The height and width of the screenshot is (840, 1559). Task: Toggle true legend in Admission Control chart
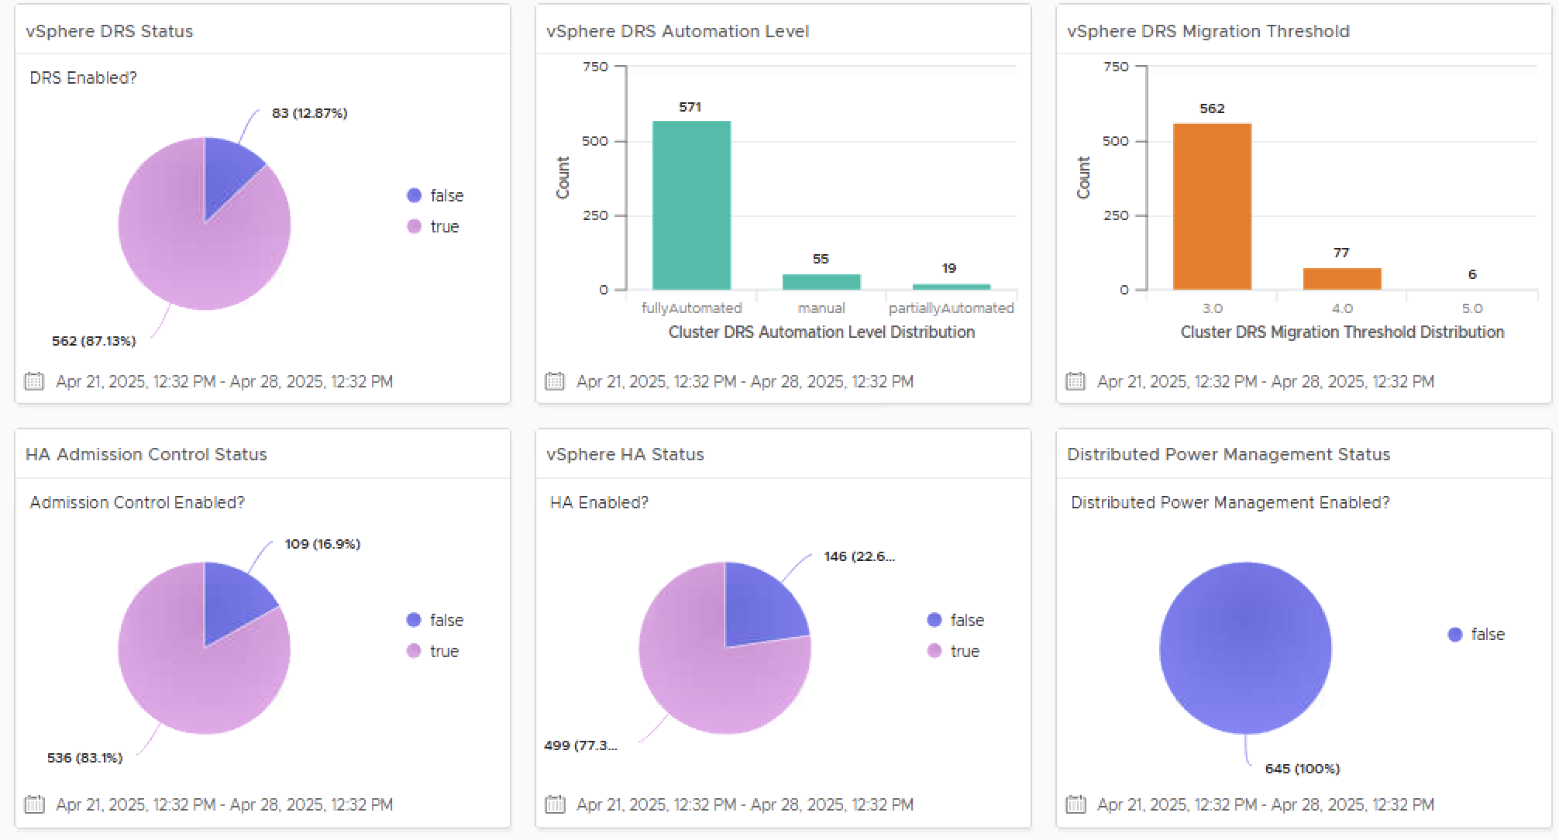[x=433, y=651]
